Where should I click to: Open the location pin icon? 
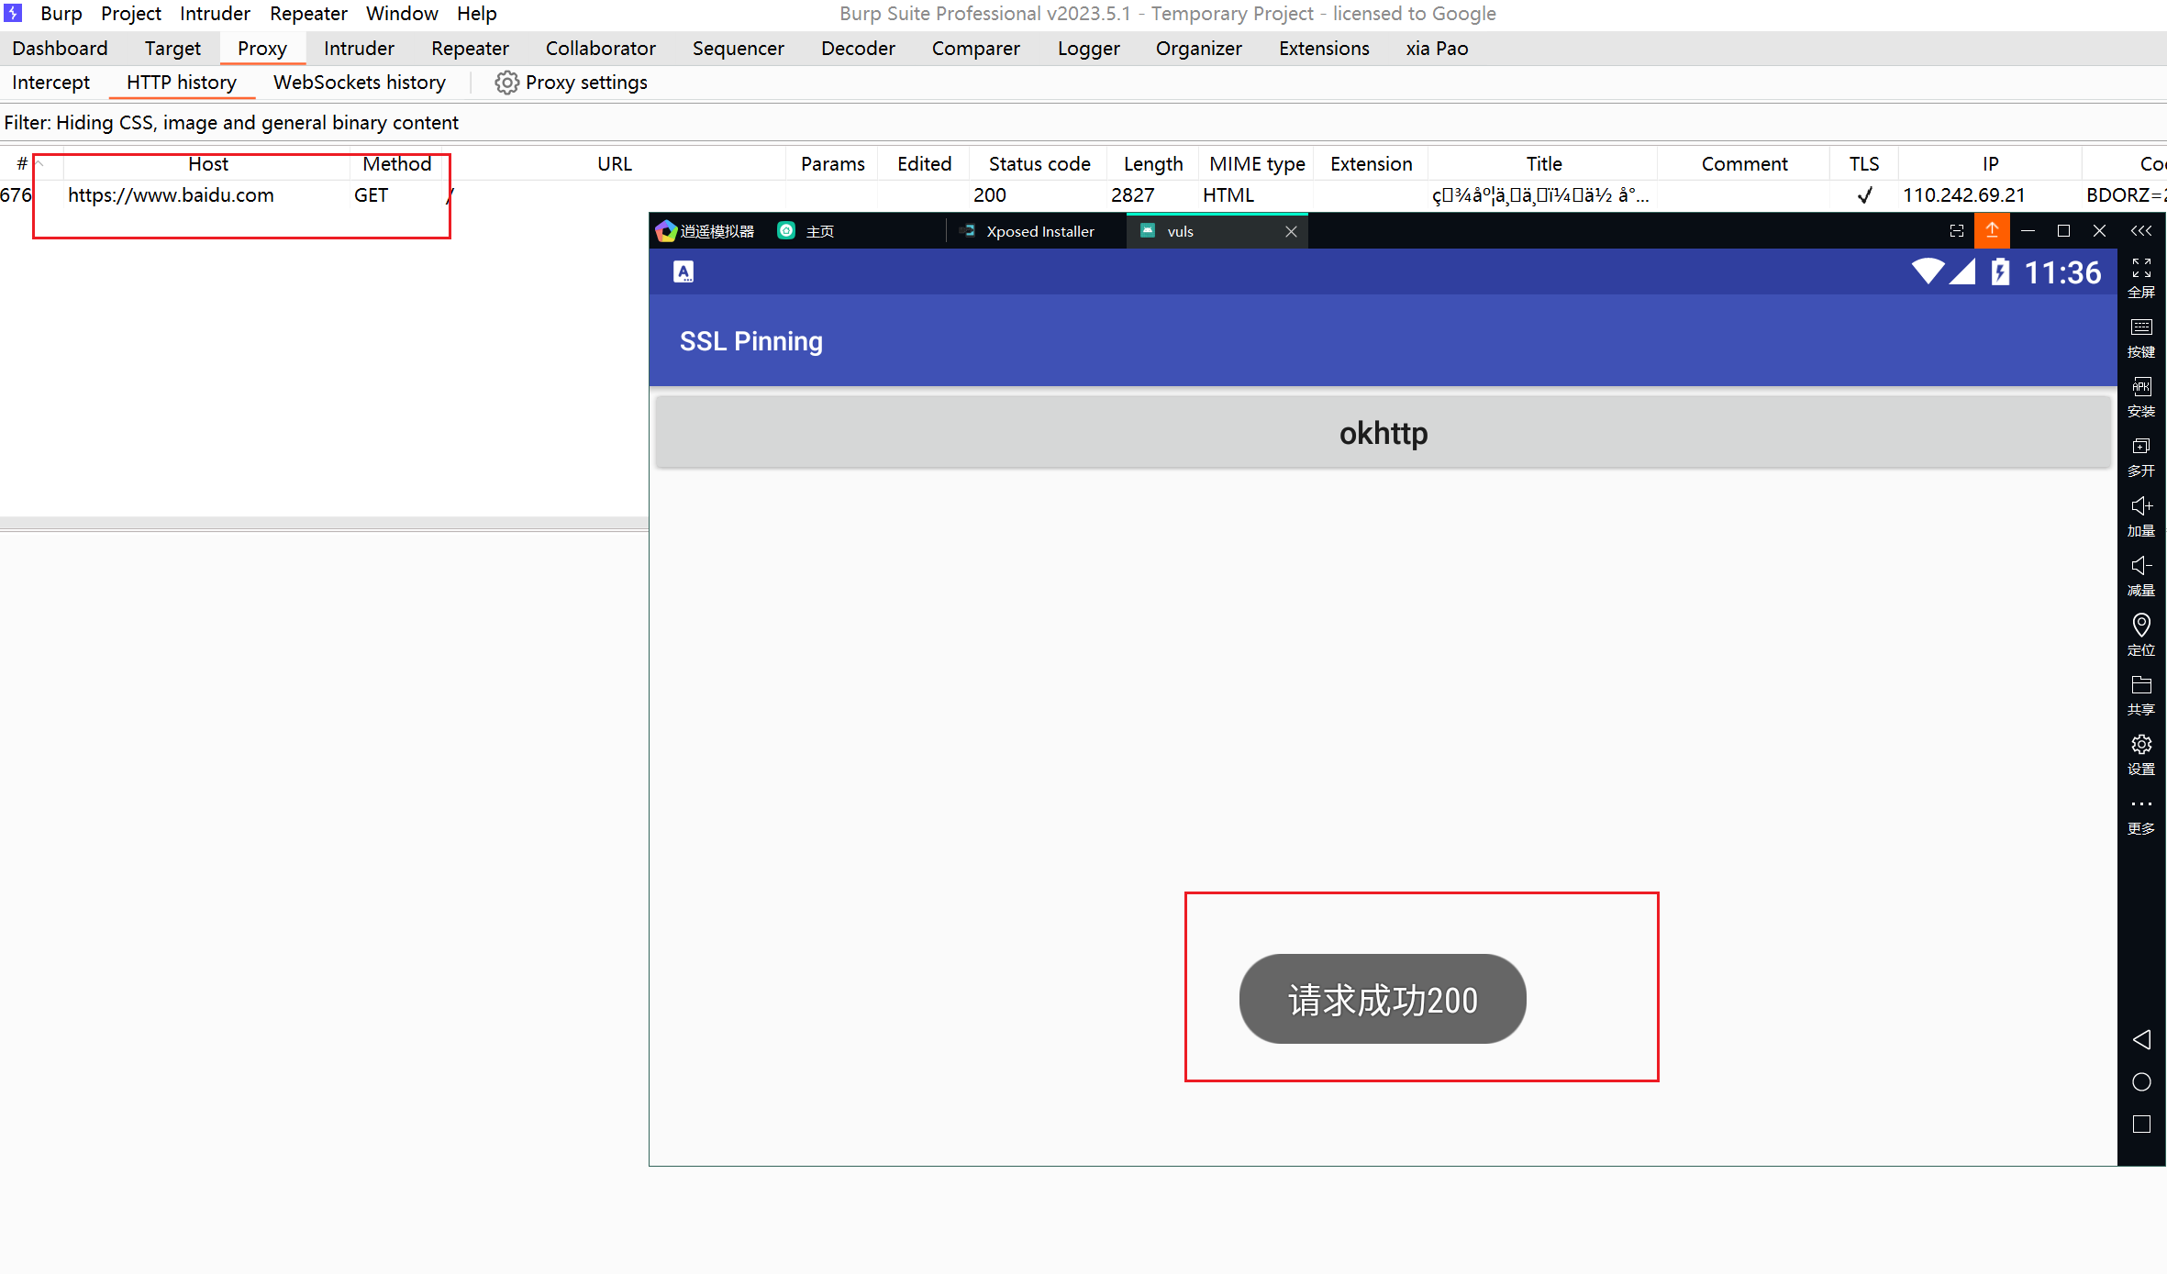[x=2140, y=626]
